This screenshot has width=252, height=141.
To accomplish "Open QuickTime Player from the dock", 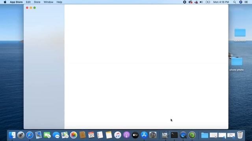I will click(x=183, y=135).
